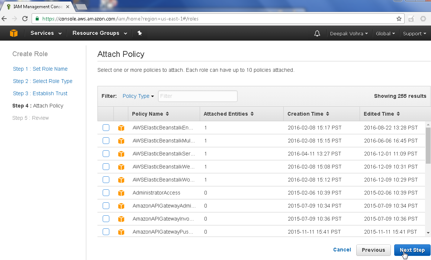Open the Resource Groups menu
431x260 pixels.
pyautogui.click(x=99, y=33)
